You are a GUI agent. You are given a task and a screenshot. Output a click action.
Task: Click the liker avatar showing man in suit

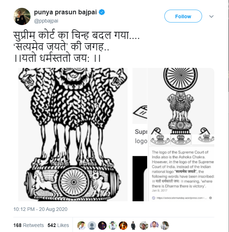click(134, 226)
